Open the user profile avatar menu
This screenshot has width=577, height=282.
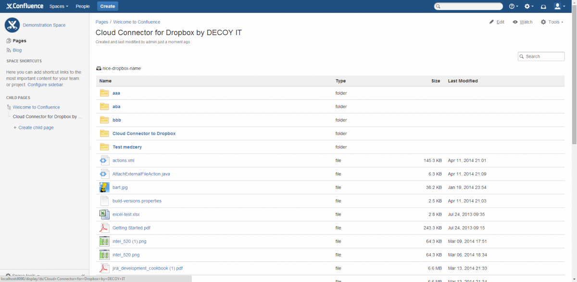pyautogui.click(x=558, y=6)
